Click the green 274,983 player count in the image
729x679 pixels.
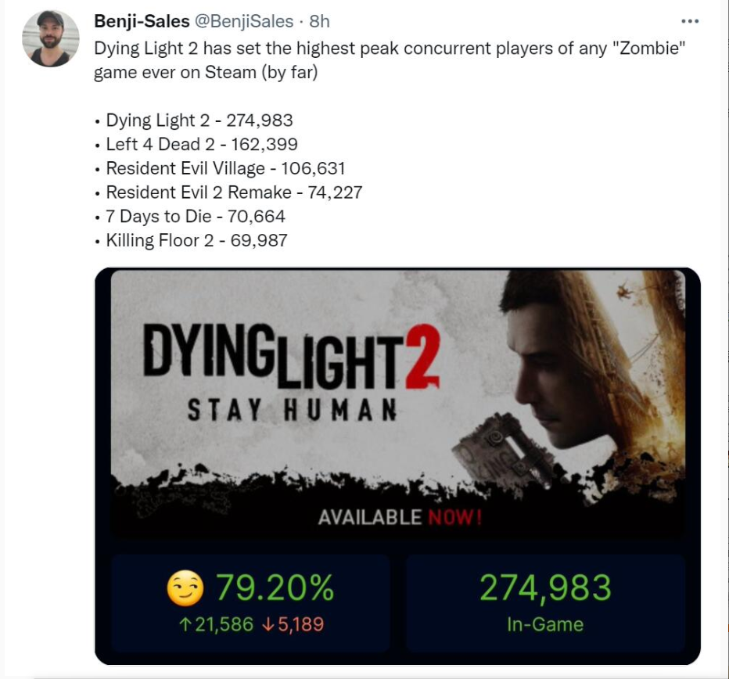coord(545,588)
